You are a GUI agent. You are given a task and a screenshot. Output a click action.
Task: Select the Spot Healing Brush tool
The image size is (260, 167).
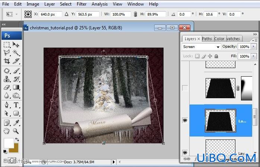click(x=7, y=71)
